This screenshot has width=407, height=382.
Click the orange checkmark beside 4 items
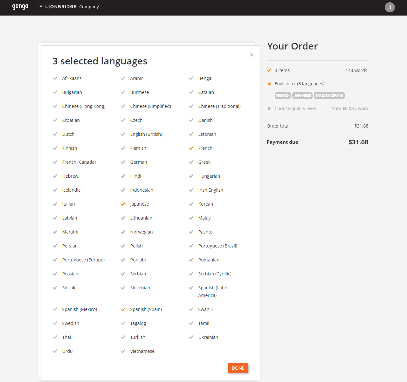tap(269, 70)
